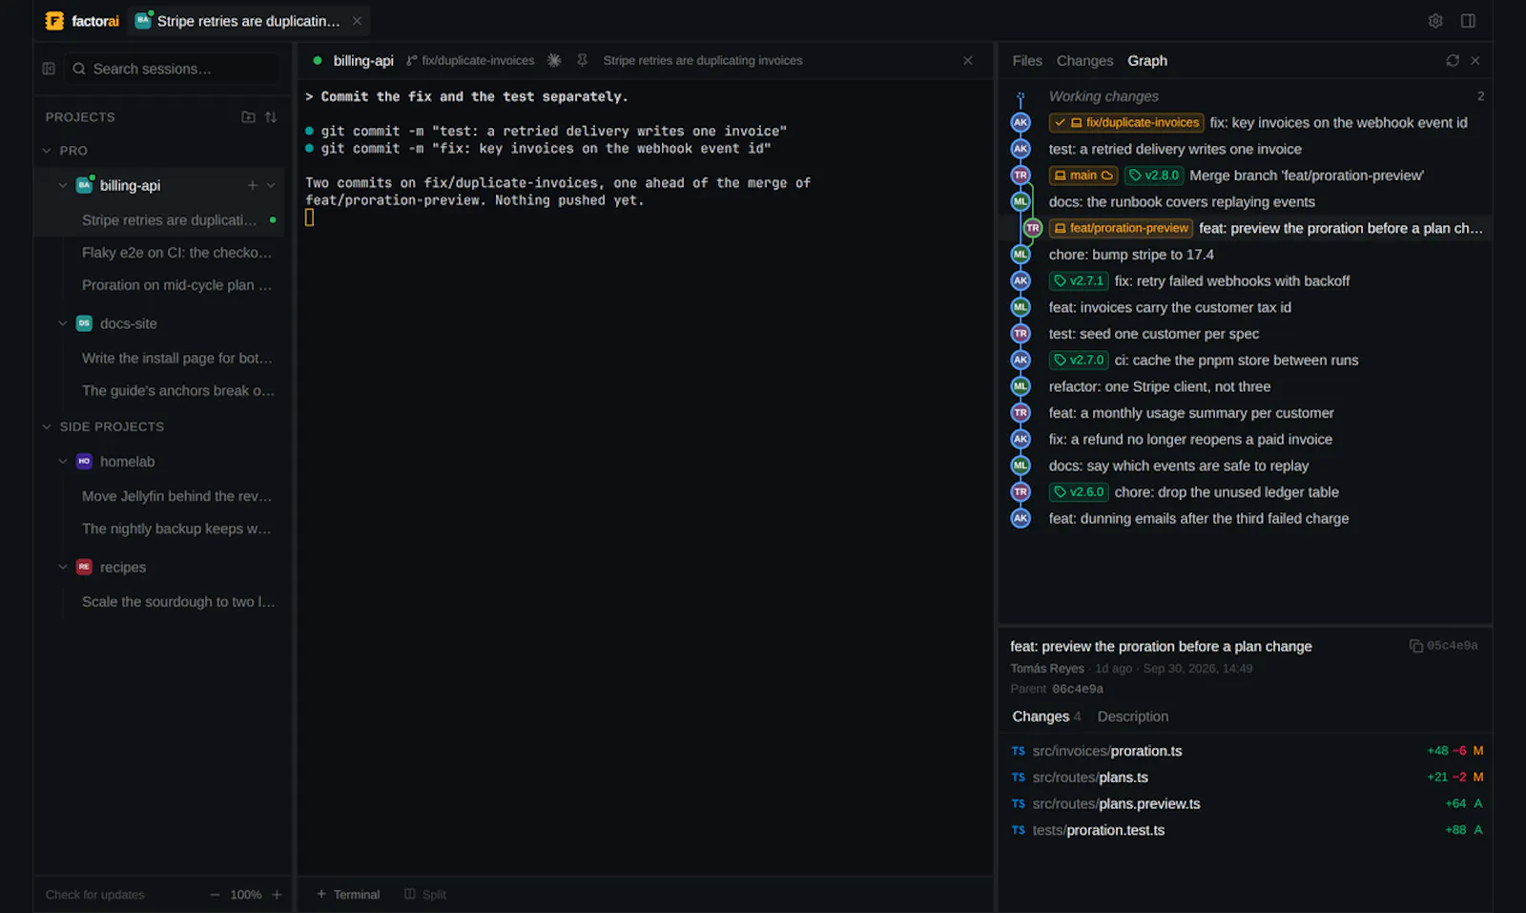
Task: Click the new project folder icon beside PROJECTS
Action: coord(248,116)
